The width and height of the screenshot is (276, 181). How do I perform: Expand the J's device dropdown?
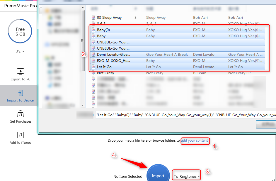[x=21, y=51]
